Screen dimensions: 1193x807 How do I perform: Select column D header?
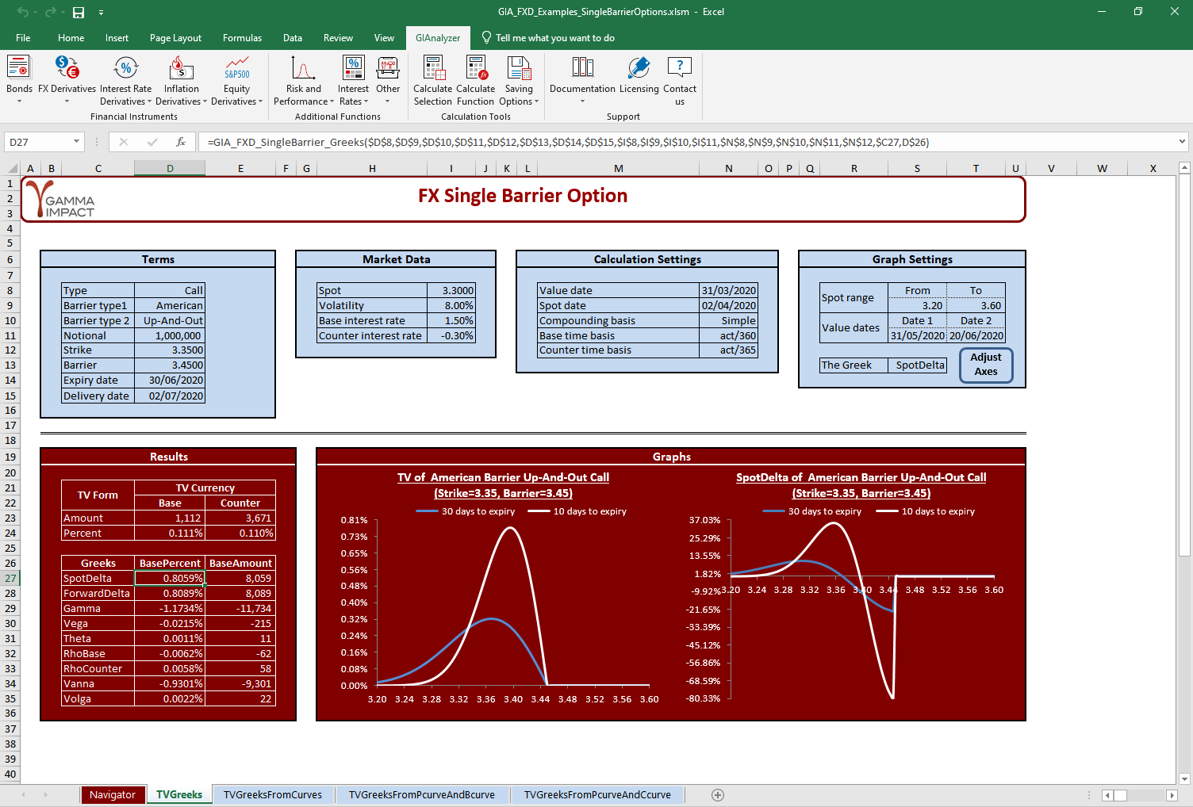(170, 168)
